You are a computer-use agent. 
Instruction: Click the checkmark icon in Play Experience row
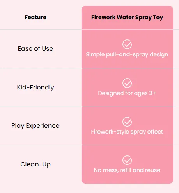pos(127,122)
